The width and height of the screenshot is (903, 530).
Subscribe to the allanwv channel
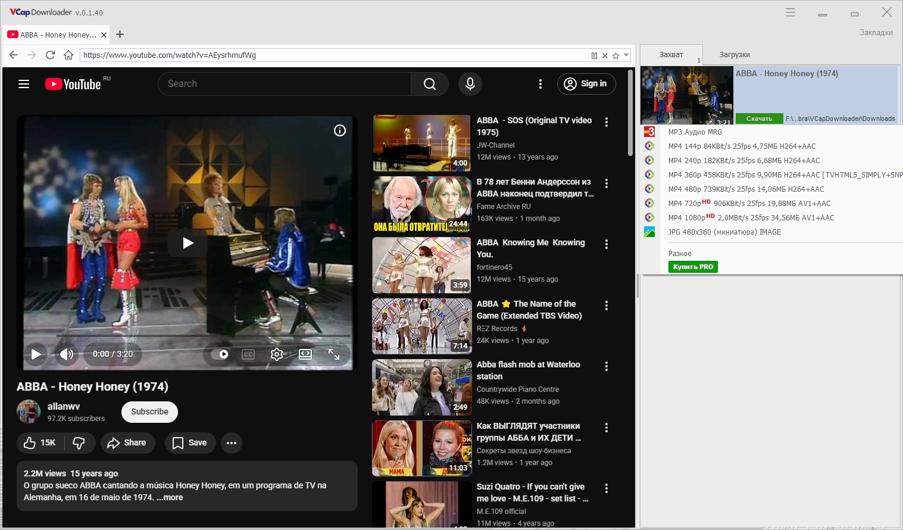[149, 411]
